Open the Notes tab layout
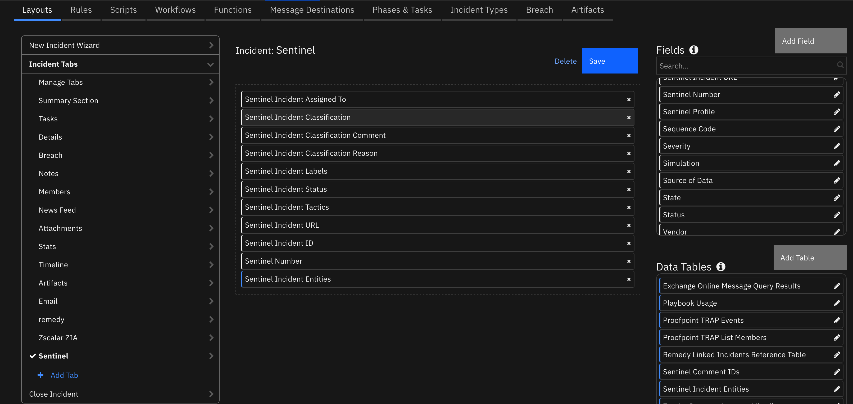This screenshot has height=404, width=853. (x=120, y=173)
